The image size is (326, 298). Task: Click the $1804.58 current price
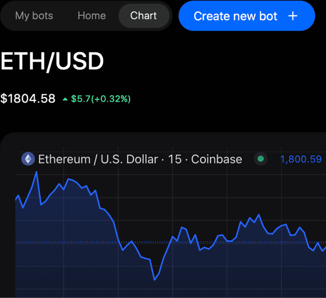(x=28, y=98)
